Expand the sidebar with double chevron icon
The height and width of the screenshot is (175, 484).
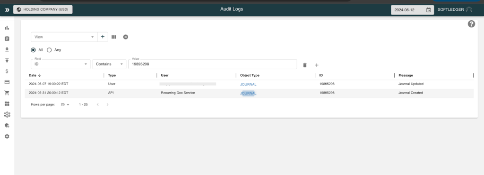pyautogui.click(x=7, y=10)
